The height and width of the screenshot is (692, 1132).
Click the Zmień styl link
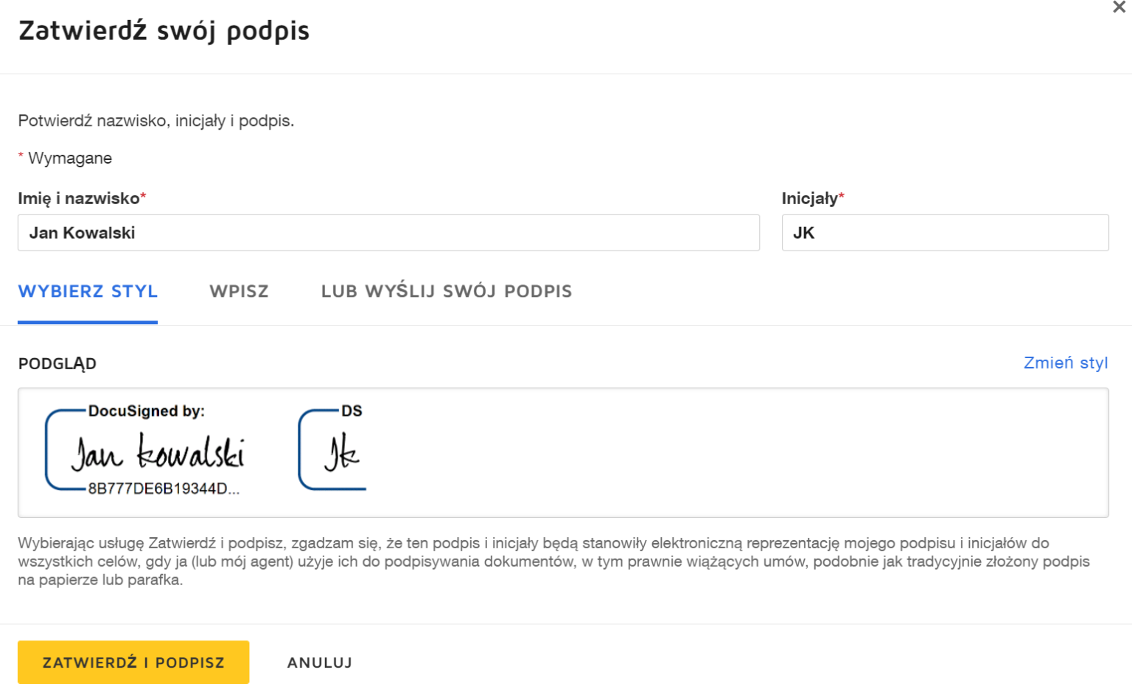[1066, 363]
